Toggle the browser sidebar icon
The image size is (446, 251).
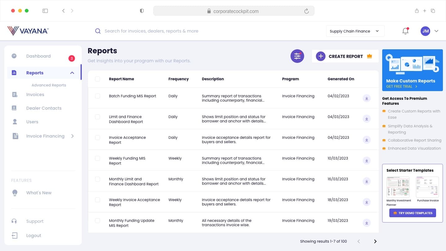point(45,11)
